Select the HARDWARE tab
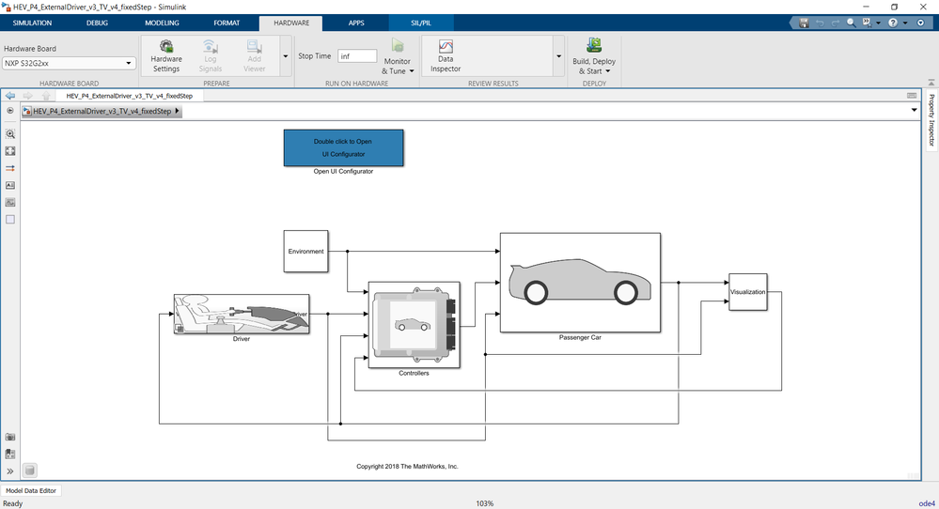 pyautogui.click(x=291, y=23)
